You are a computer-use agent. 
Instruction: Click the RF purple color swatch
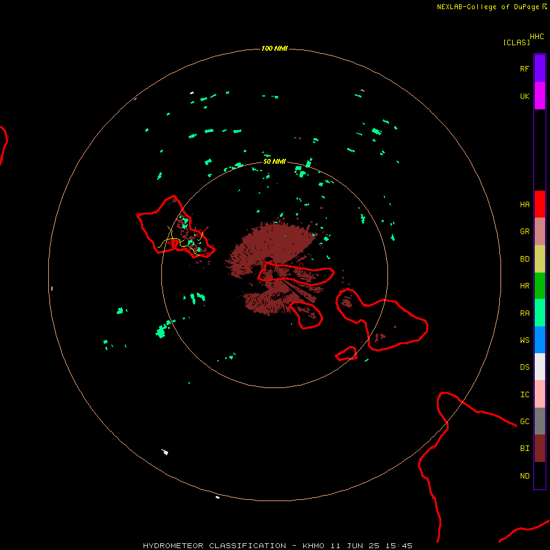[540, 68]
